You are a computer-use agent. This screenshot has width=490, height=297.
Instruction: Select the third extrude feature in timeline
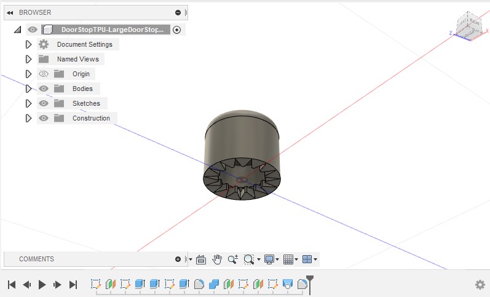coord(184,284)
